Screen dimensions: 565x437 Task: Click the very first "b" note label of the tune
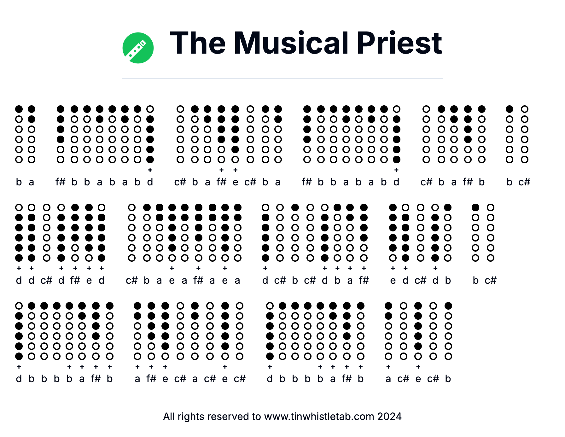click(19, 182)
